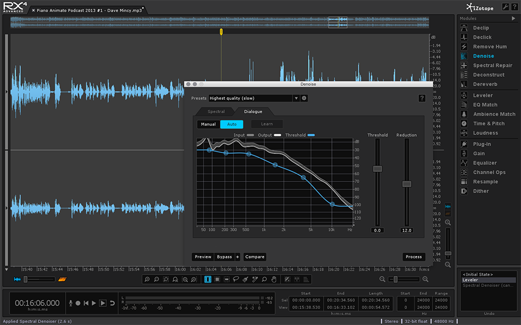Select the grab hand tool
This screenshot has height=325, width=521.
[274, 280]
